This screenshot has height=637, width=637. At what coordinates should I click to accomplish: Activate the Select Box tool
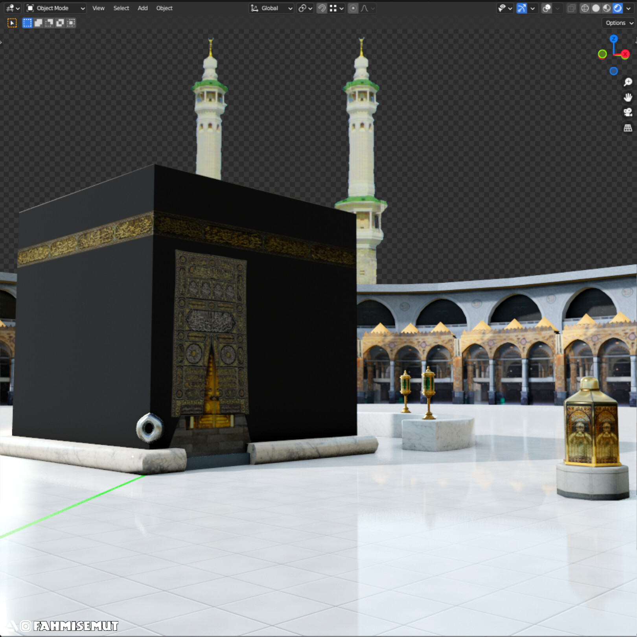pyautogui.click(x=28, y=23)
